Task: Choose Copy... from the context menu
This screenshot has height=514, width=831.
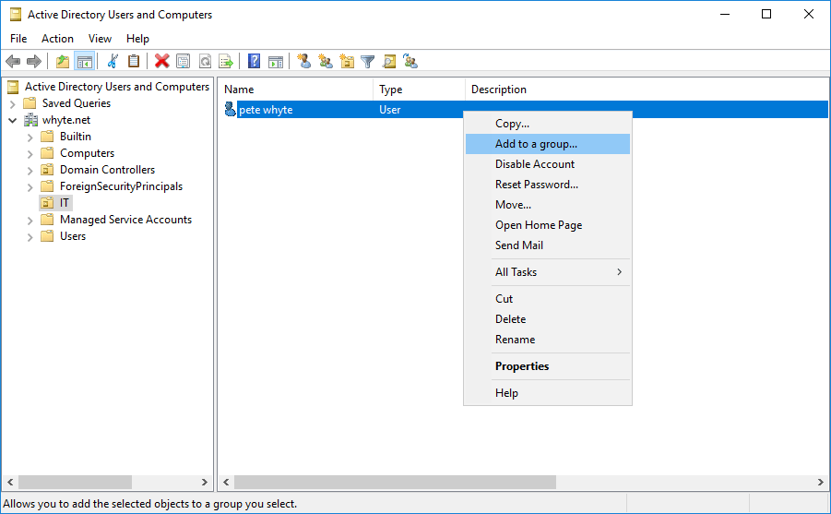Action: [548, 124]
